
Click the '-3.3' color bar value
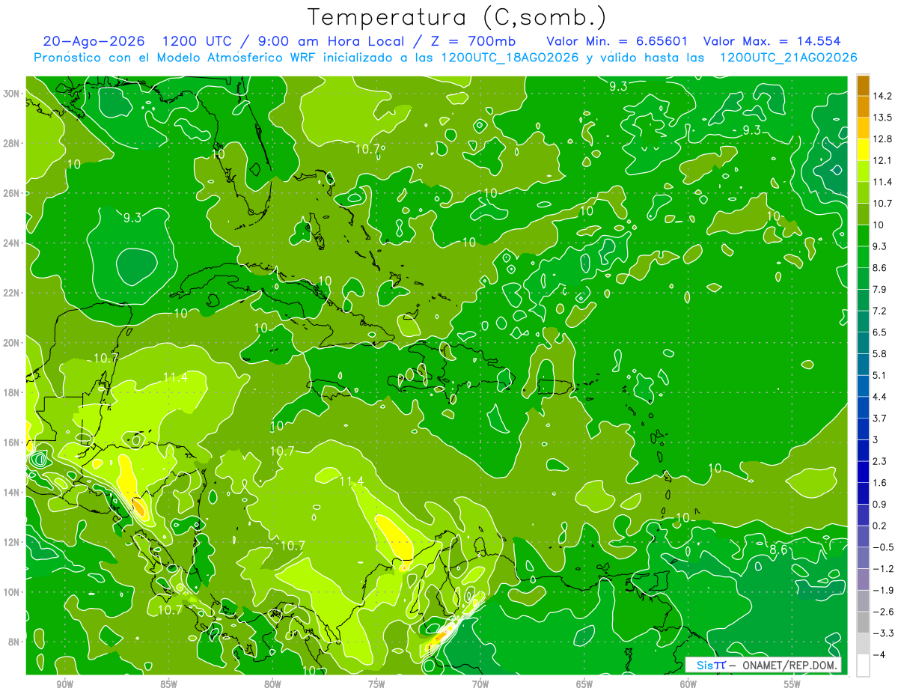882,633
